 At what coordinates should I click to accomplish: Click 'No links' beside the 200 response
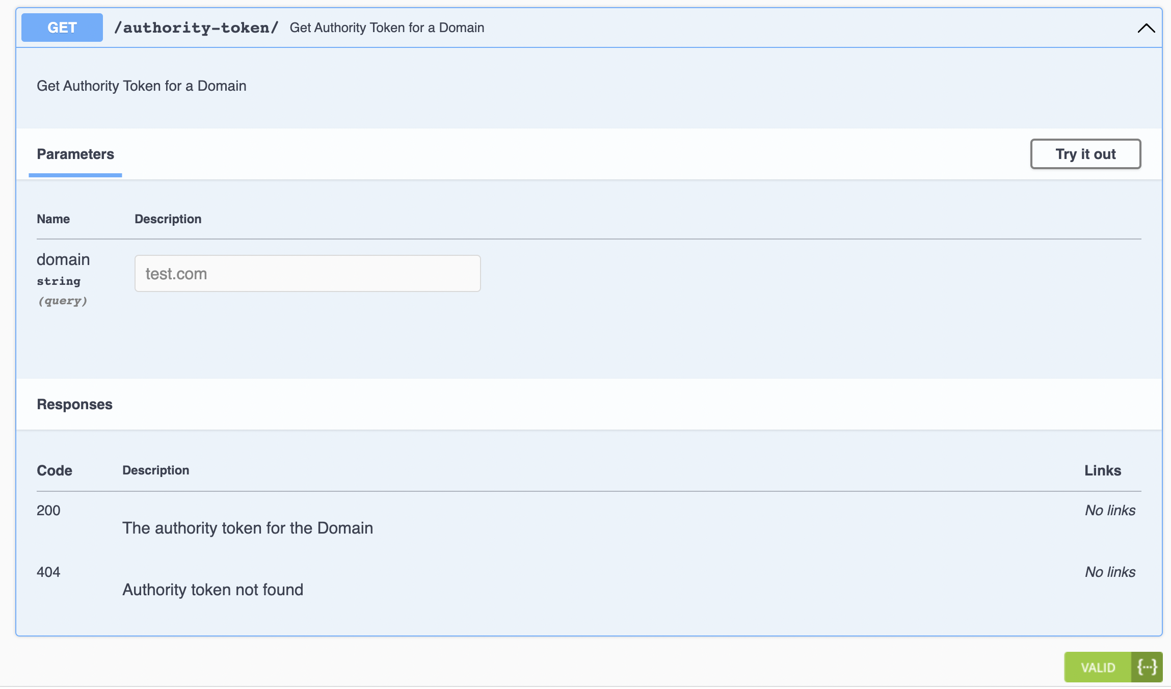click(x=1110, y=510)
